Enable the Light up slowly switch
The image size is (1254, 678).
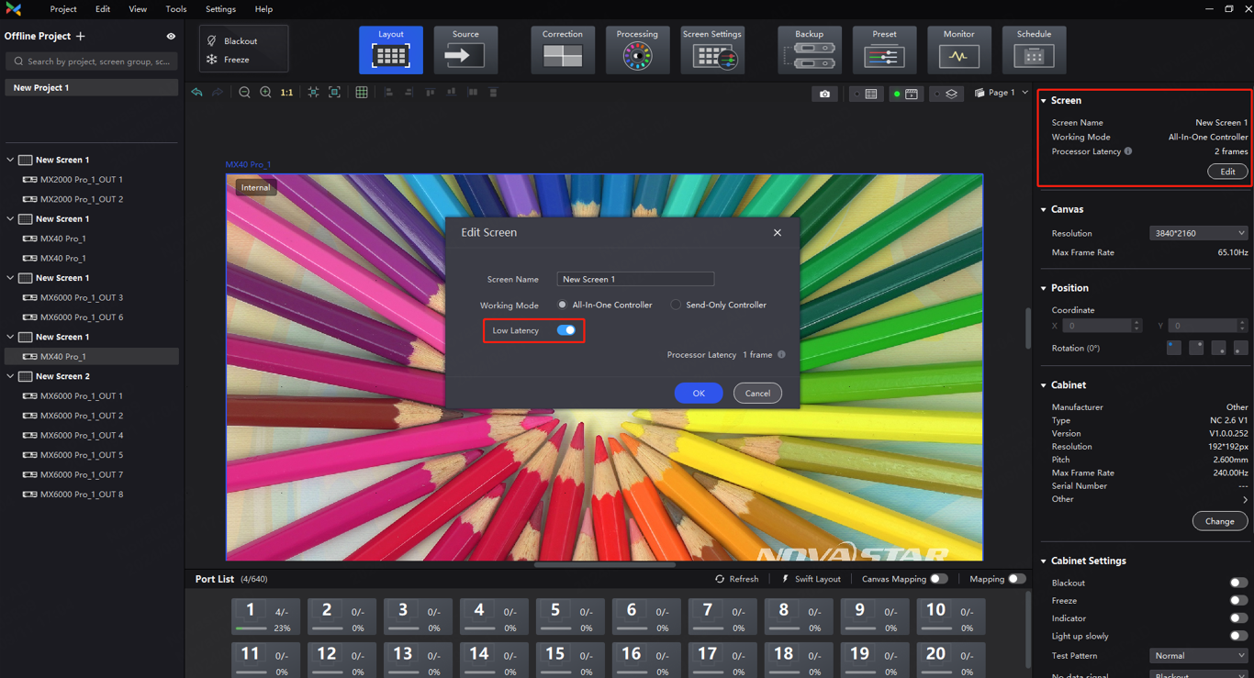[x=1238, y=636]
